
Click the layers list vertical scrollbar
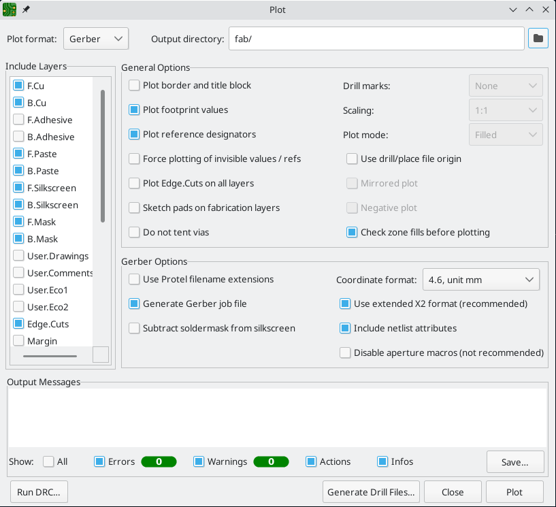click(103, 157)
